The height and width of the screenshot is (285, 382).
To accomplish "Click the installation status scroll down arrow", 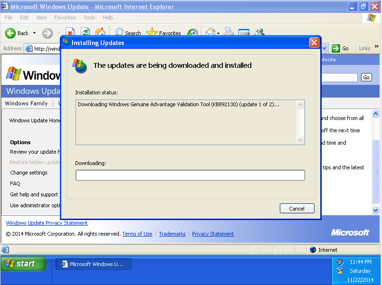I will coord(300,140).
